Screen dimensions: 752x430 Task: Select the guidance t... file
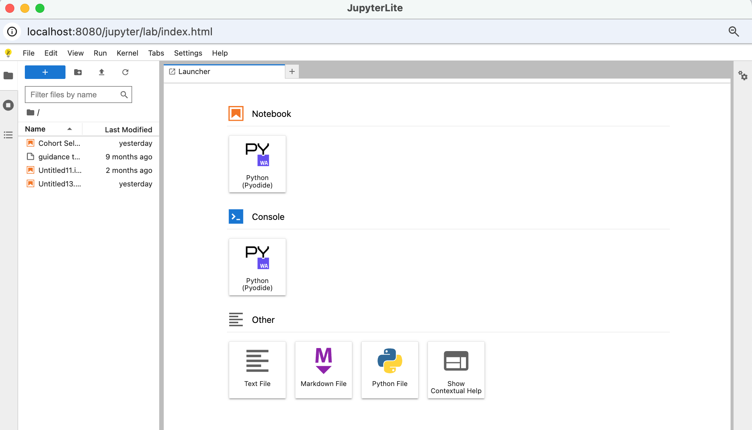[x=89, y=157]
